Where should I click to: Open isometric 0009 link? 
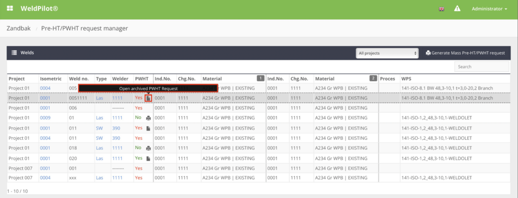[x=45, y=117]
